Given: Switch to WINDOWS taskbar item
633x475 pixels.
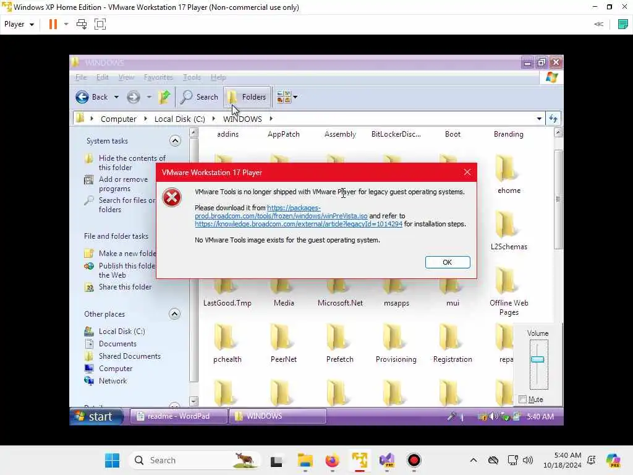Looking at the screenshot, I should [x=278, y=416].
